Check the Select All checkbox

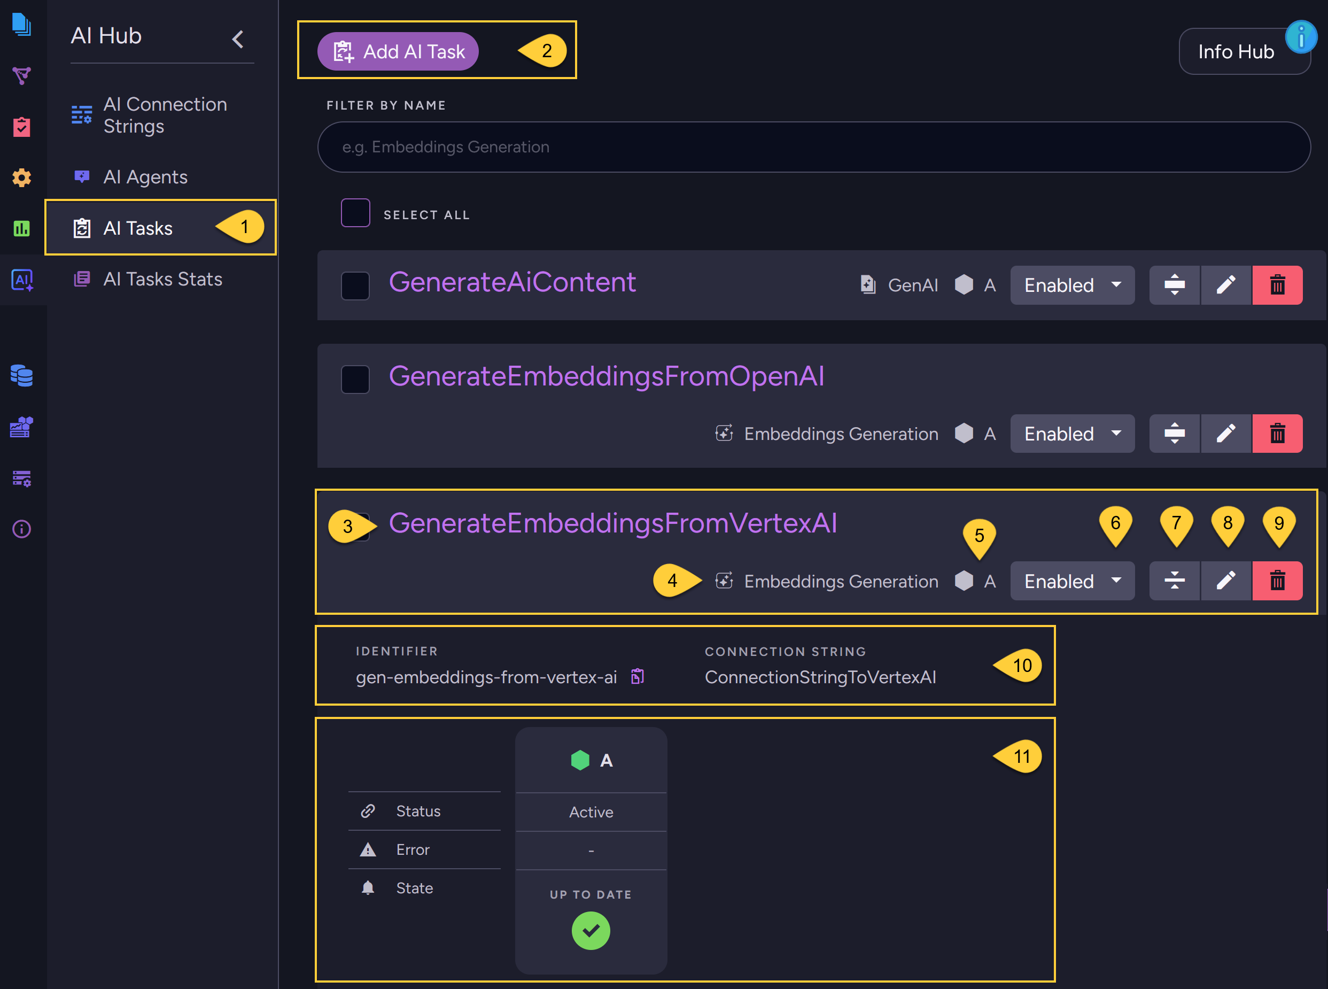tap(355, 213)
